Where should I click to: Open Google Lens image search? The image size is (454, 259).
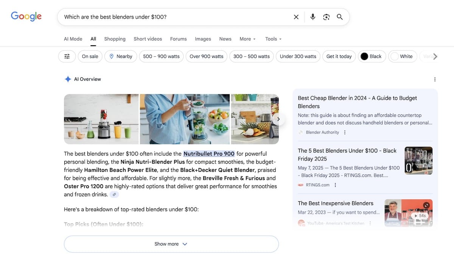326,17
